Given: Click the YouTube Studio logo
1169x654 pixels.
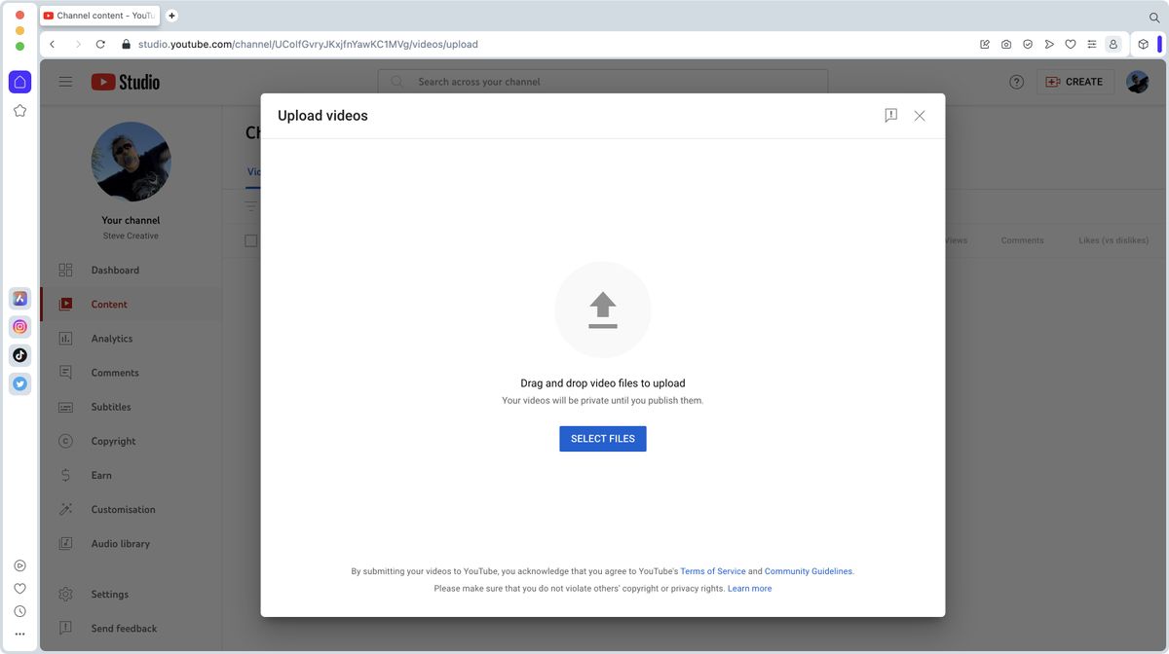Looking at the screenshot, I should tap(125, 82).
